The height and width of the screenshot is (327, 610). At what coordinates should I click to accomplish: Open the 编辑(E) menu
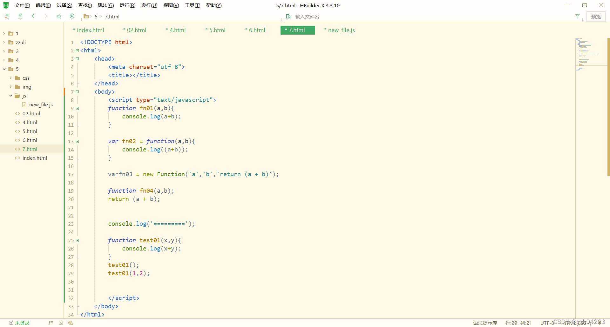[x=43, y=5]
